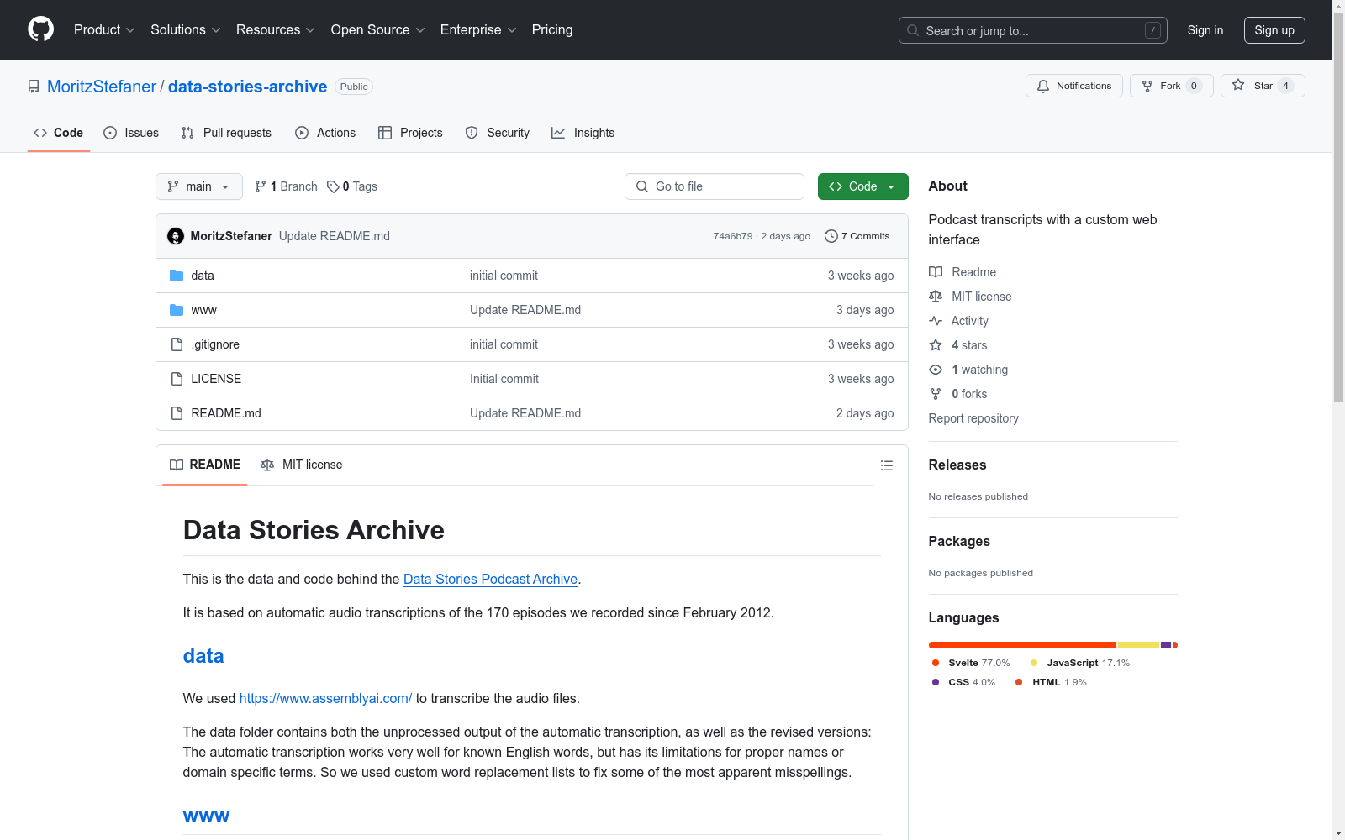
Task: Open the Product menu
Action: click(104, 30)
